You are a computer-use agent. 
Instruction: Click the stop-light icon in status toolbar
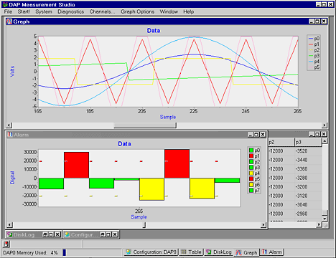pyautogui.click(x=6, y=244)
